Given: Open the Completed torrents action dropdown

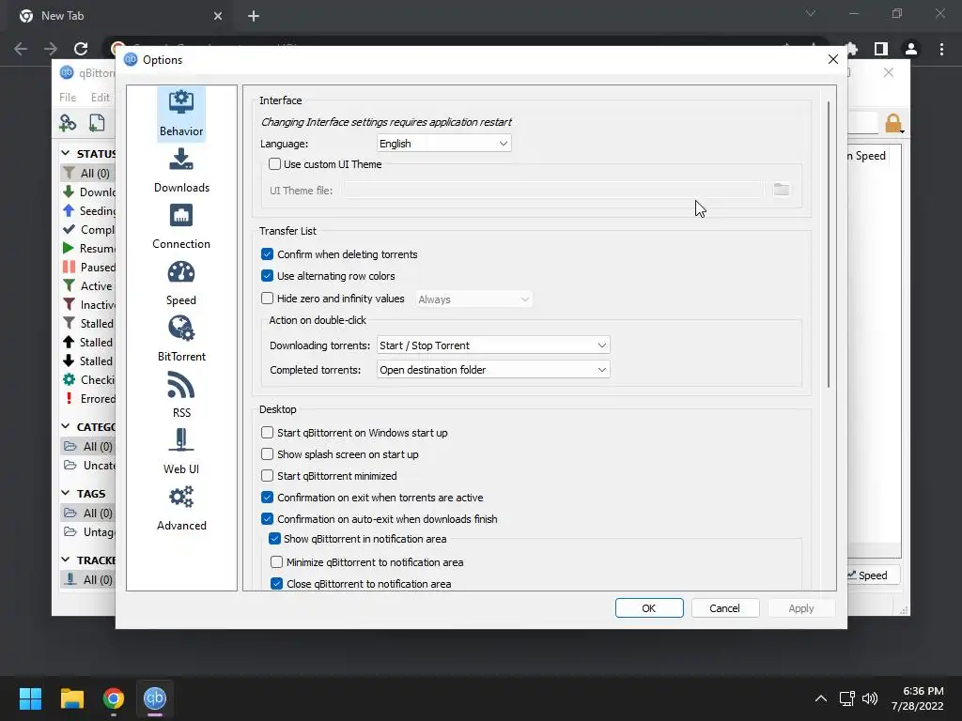Looking at the screenshot, I should point(493,370).
